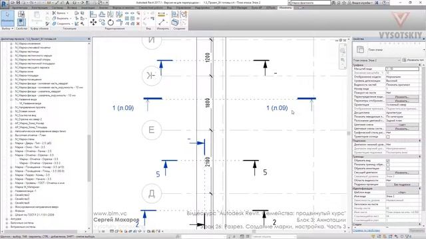Collapse the Underlay section in Properties
The height and width of the screenshot is (239, 426).
click(420, 141)
